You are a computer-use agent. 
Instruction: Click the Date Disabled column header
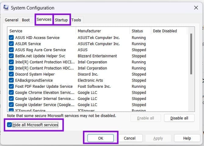click(169, 31)
